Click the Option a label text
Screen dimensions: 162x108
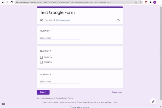click(x=48, y=57)
